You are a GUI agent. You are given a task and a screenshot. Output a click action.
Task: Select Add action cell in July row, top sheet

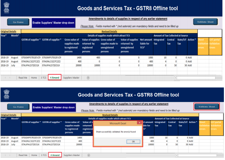tap(192, 65)
